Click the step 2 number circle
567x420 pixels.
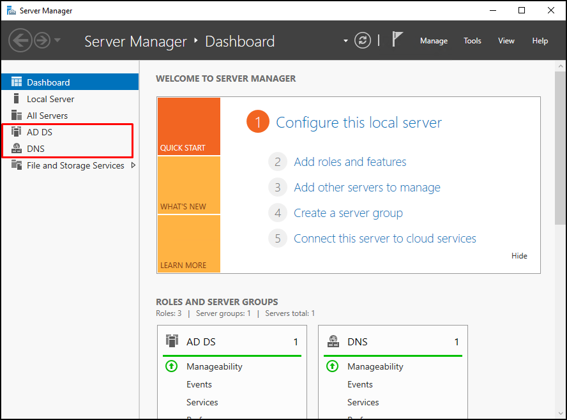(x=277, y=161)
